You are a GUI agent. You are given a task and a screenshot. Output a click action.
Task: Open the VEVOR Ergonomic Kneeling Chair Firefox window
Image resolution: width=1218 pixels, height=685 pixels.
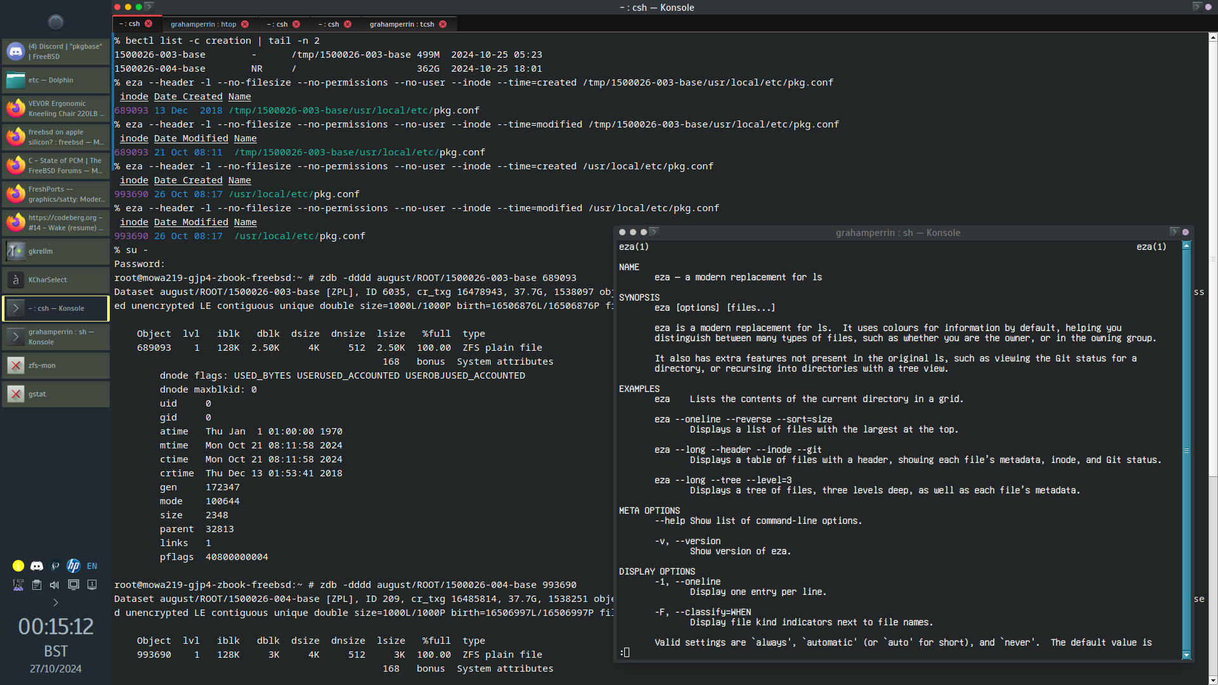click(56, 108)
